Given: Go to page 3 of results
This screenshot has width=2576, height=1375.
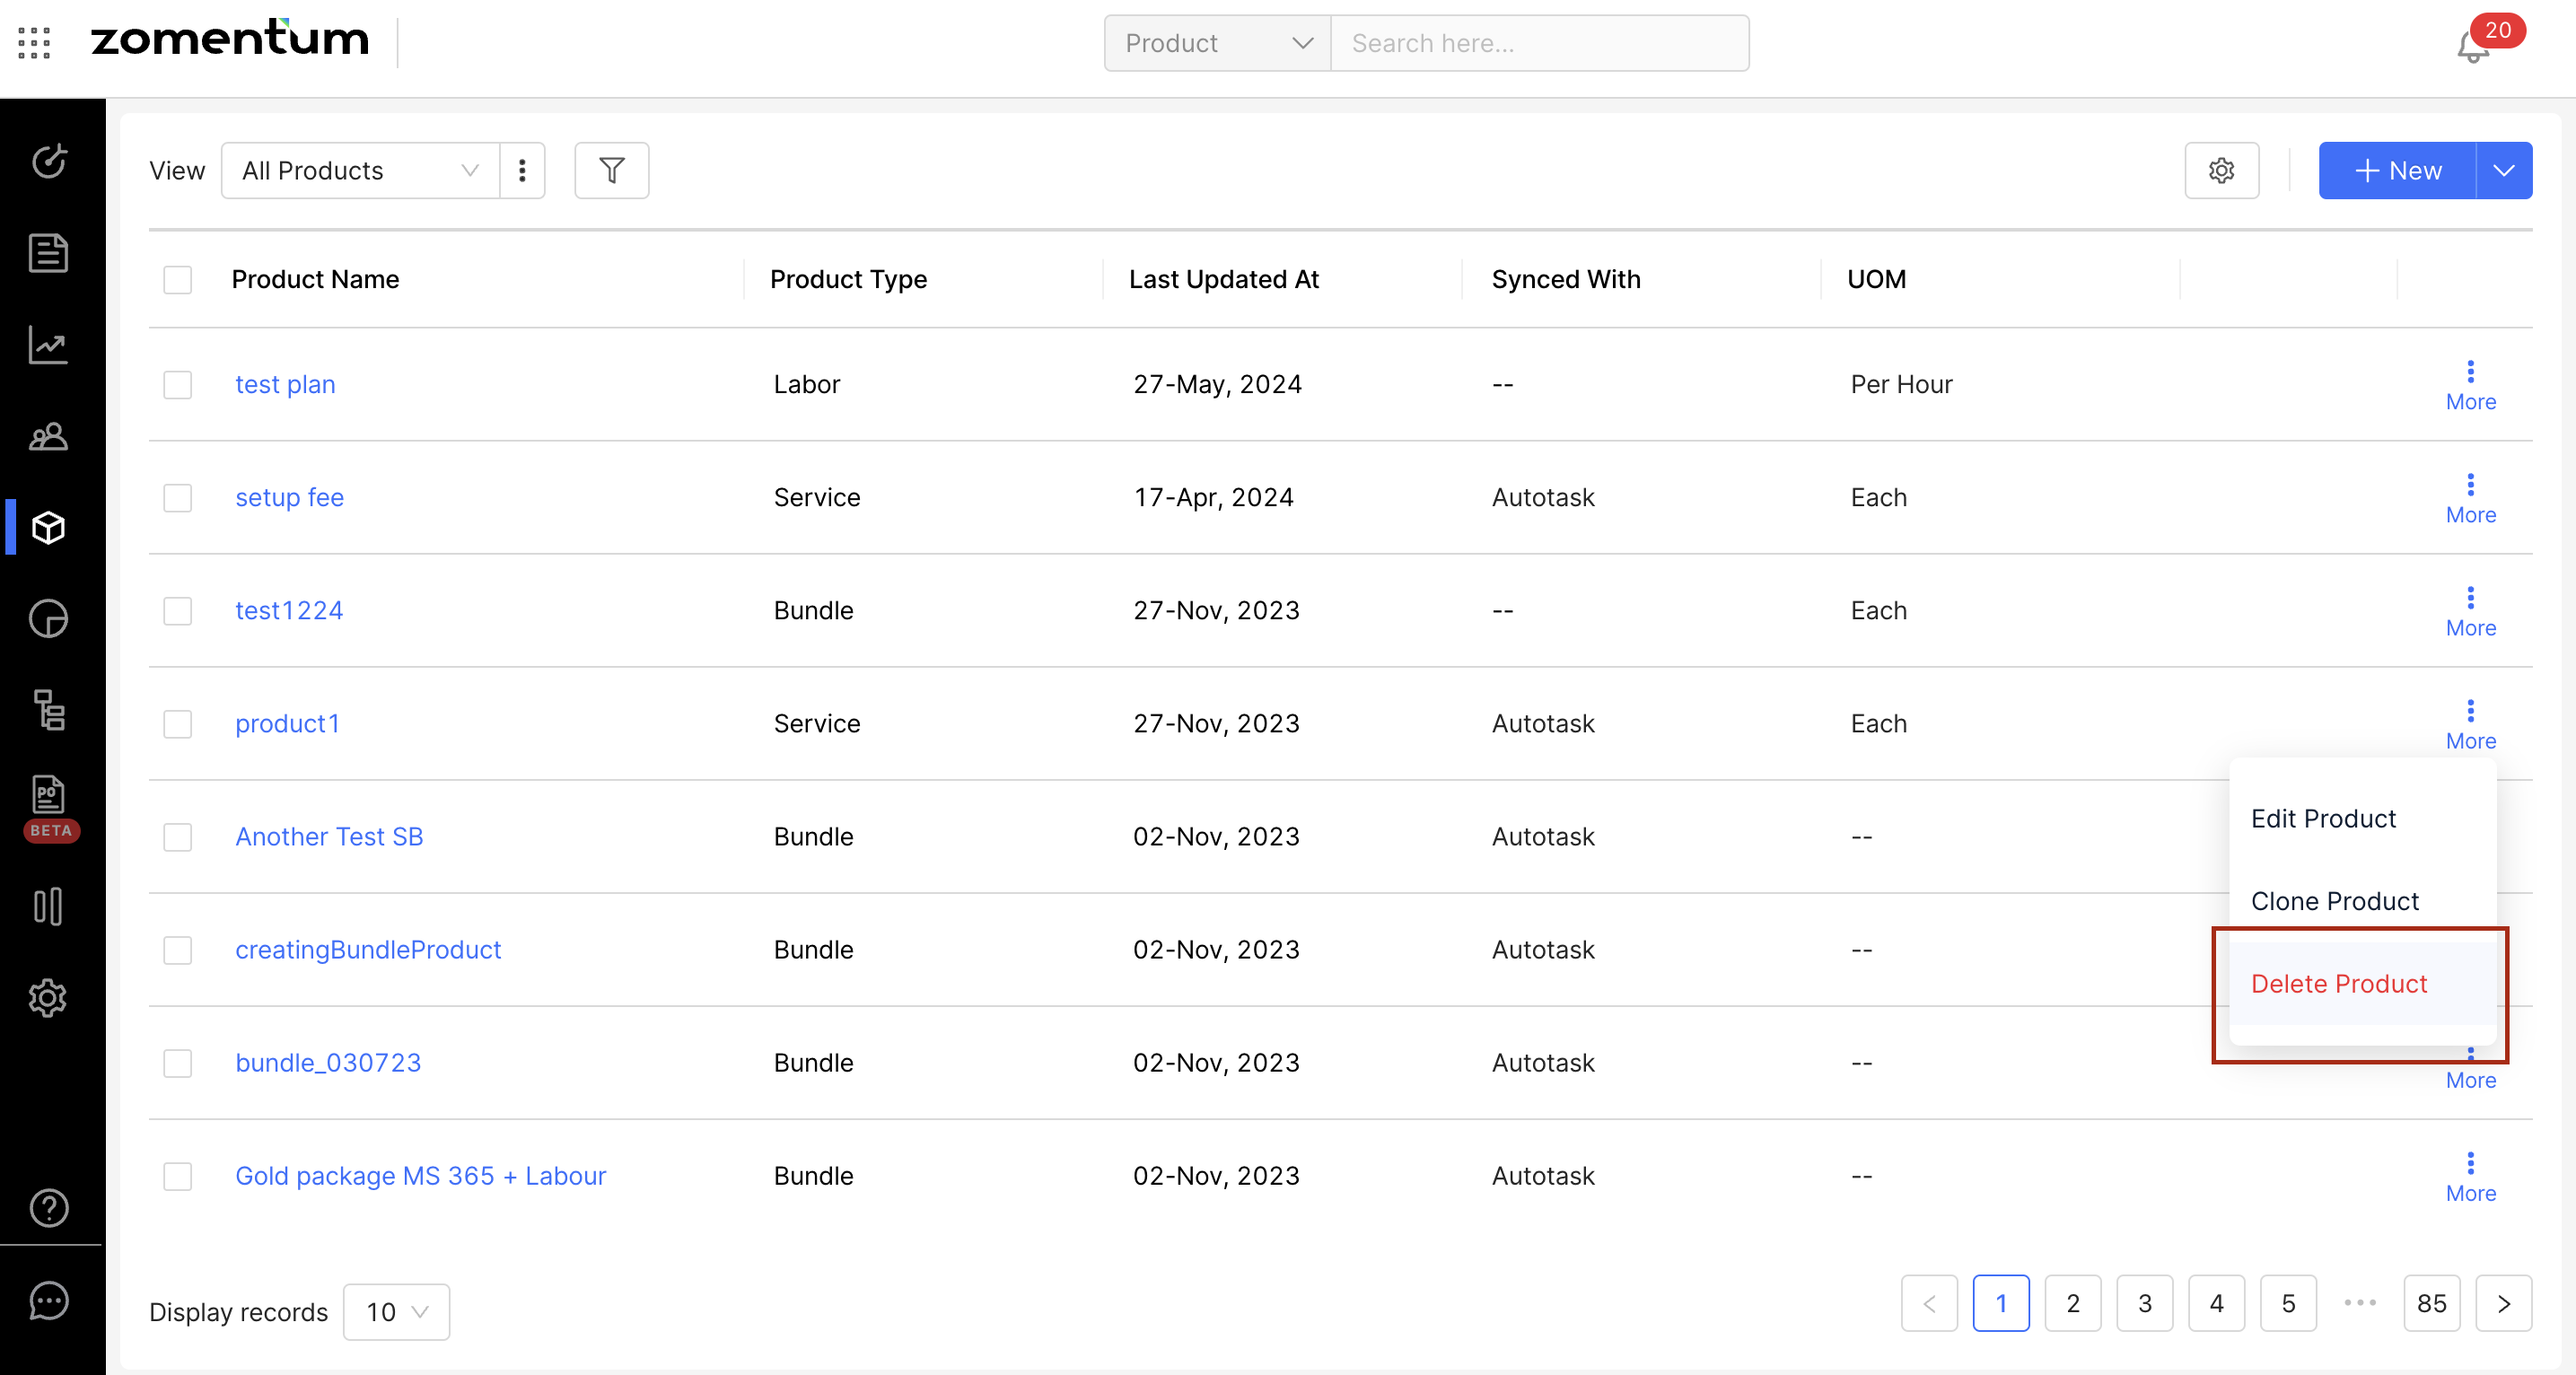Looking at the screenshot, I should tap(2144, 1303).
